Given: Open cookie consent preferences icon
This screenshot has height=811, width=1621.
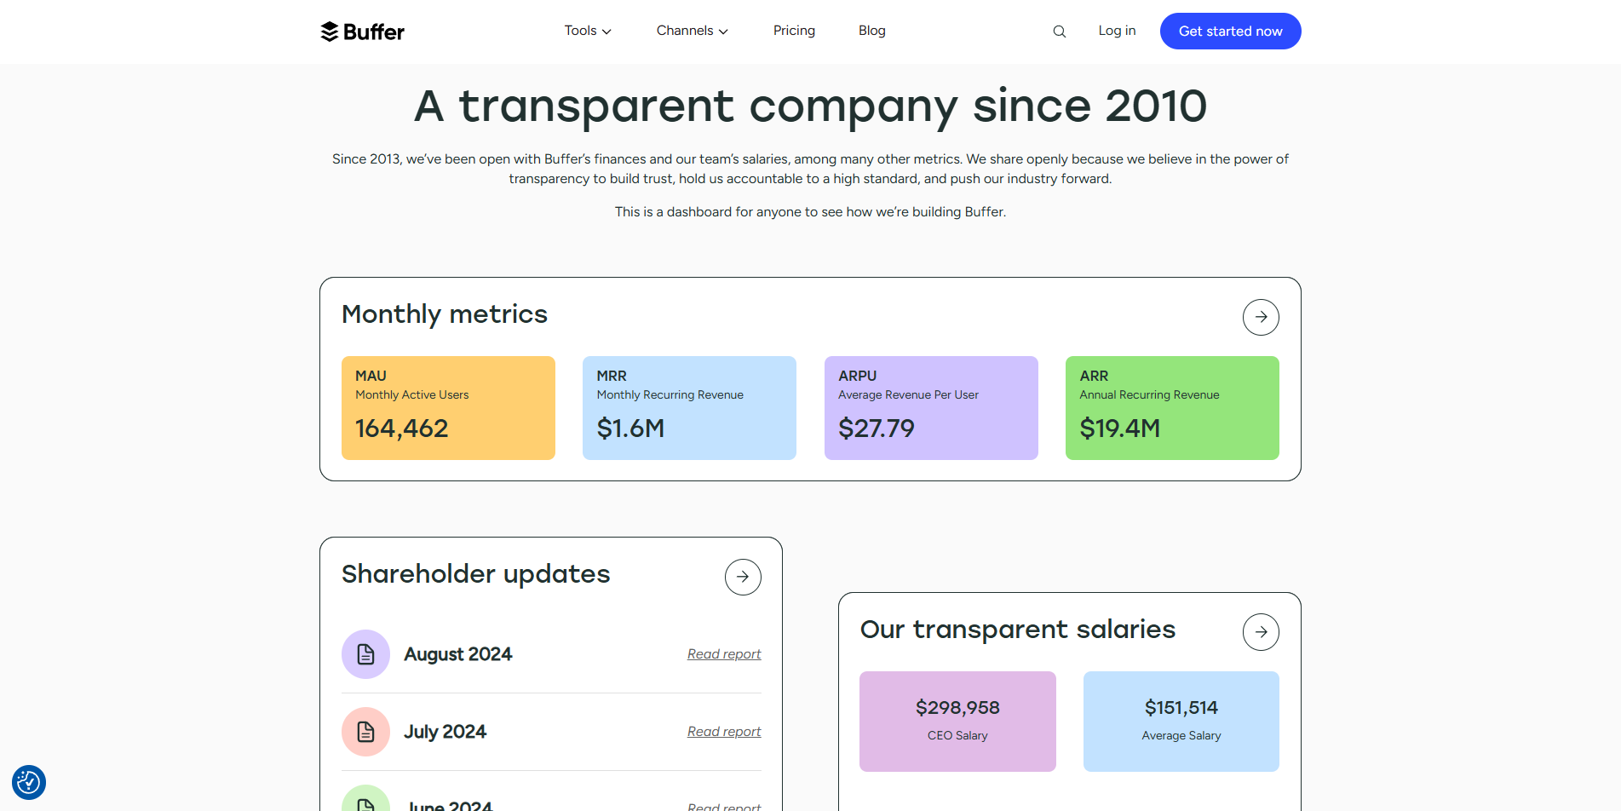Looking at the screenshot, I should pos(29,782).
